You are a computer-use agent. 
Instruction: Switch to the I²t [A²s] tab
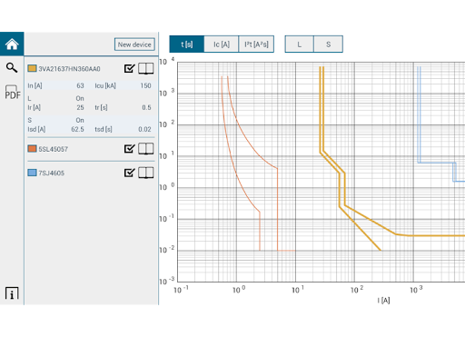point(256,45)
